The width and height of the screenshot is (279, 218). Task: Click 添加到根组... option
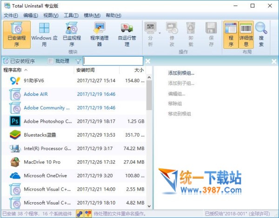(181, 73)
